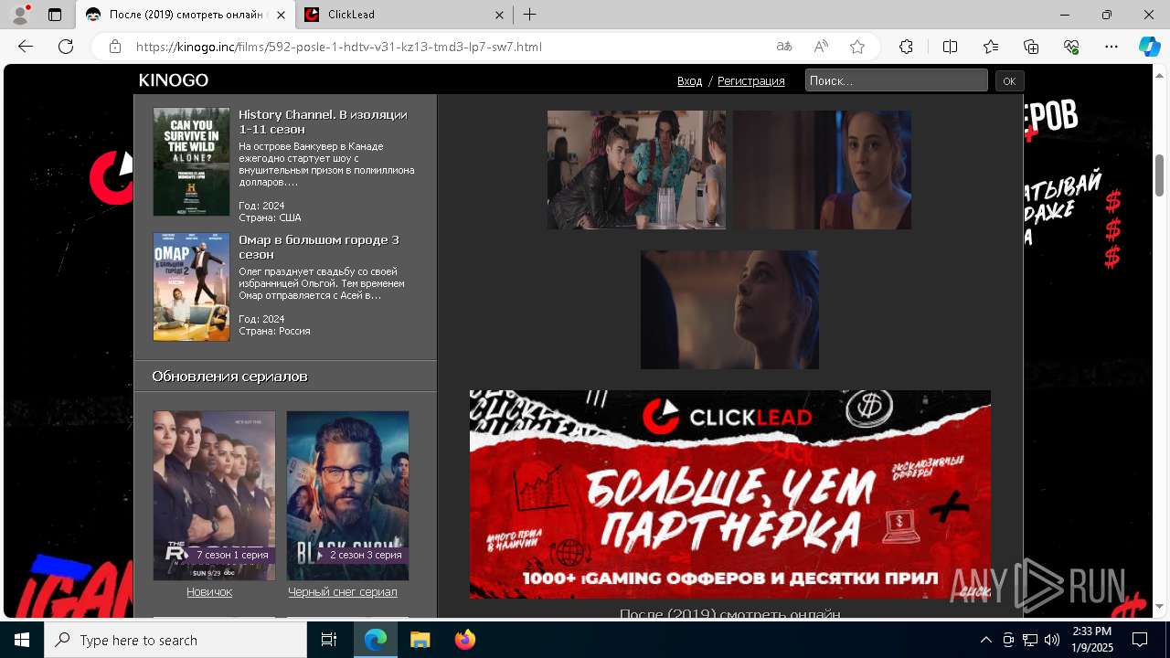Click the Год: 2024 text under Омар
Viewport: 1170px width, 658px height.
pyautogui.click(x=261, y=319)
